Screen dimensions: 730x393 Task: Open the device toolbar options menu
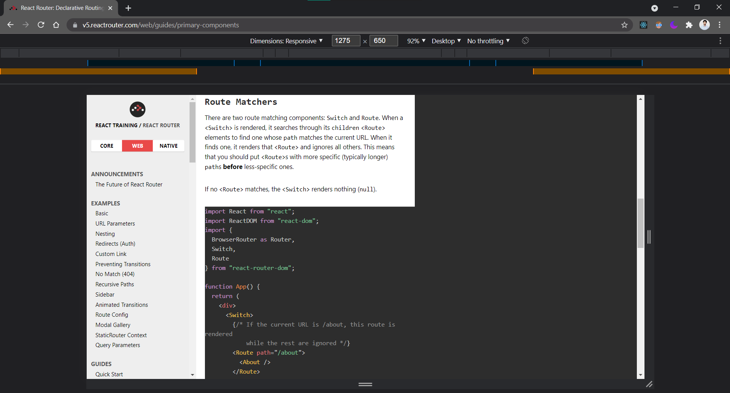pos(721,41)
